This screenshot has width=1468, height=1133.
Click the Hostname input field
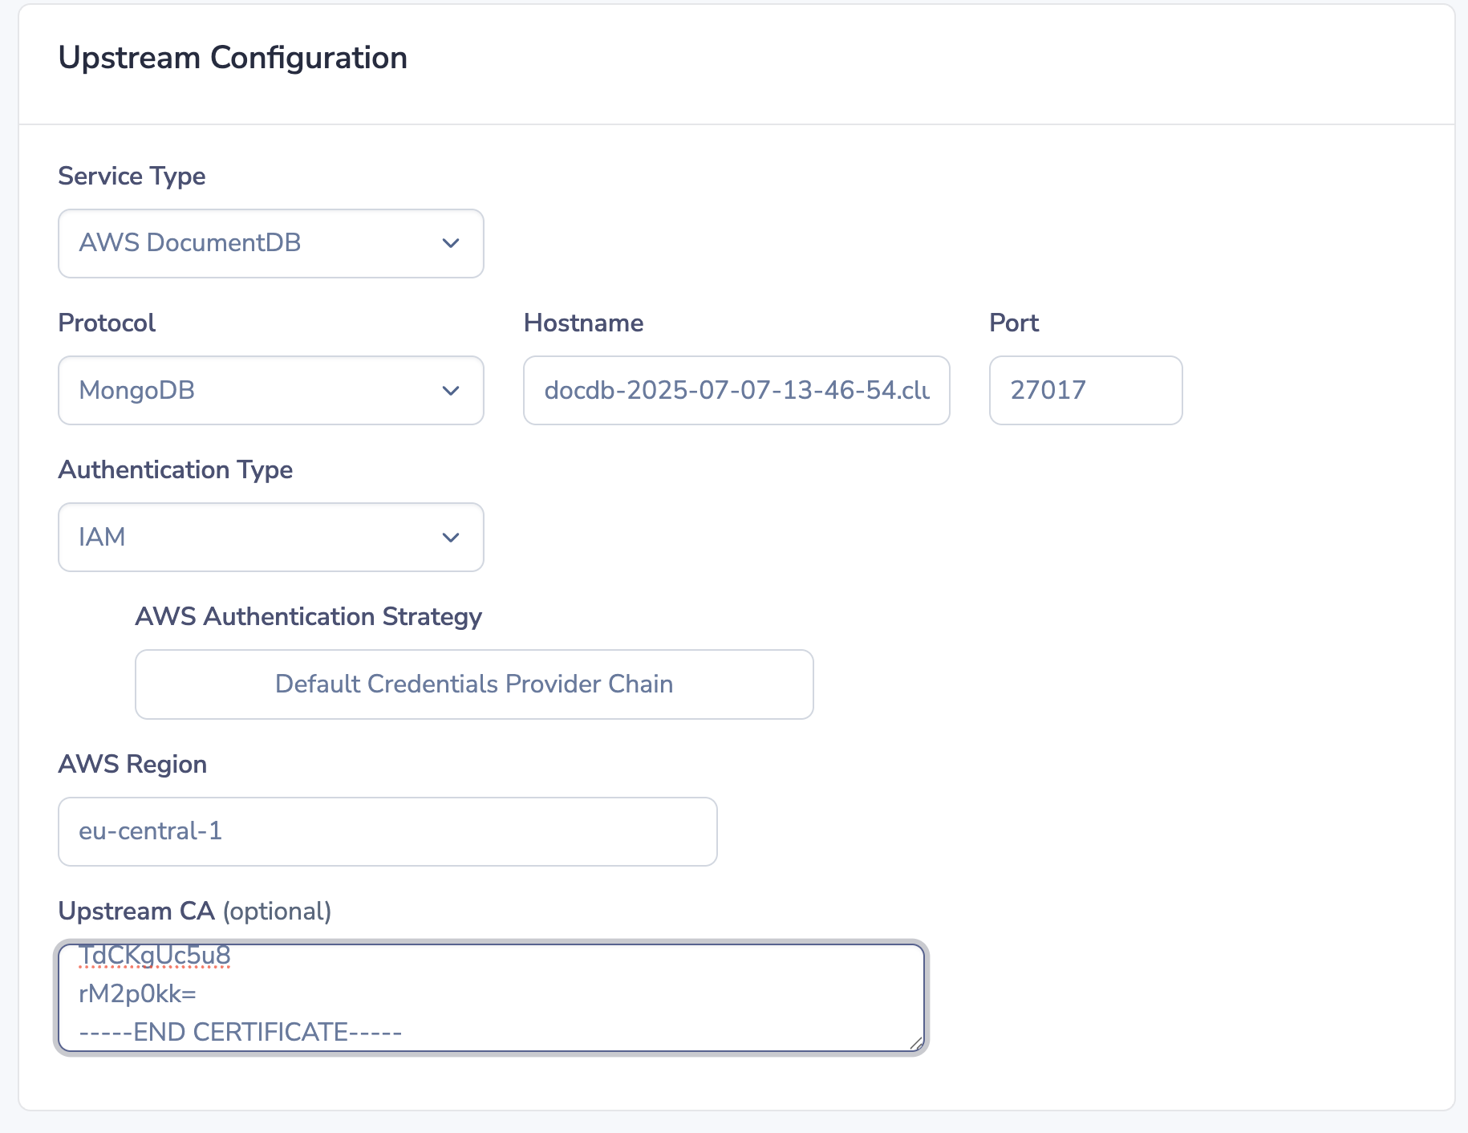736,390
